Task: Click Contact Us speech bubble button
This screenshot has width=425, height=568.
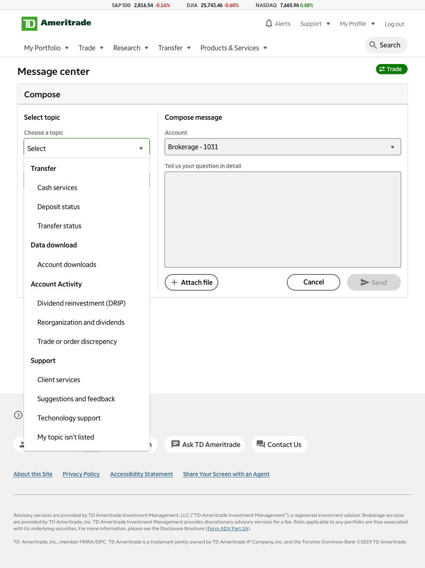Action: [x=279, y=445]
